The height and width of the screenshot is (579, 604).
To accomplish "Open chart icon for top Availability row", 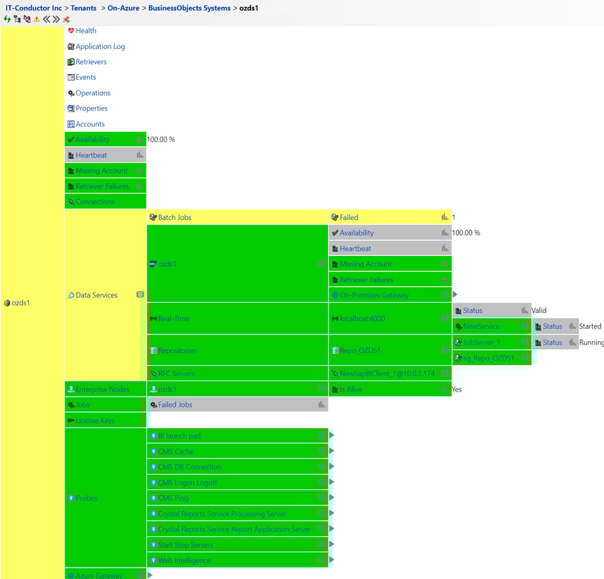I will pos(140,139).
